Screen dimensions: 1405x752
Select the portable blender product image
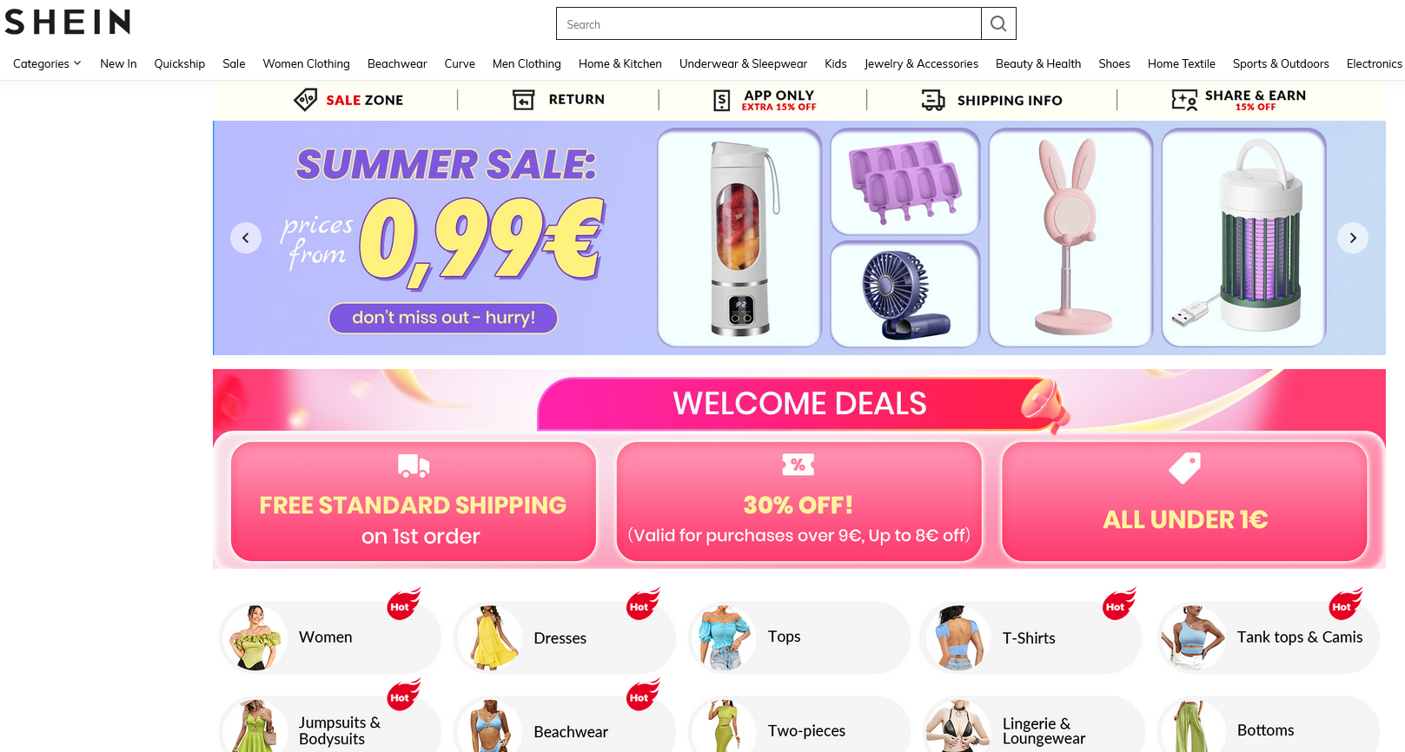(x=739, y=238)
